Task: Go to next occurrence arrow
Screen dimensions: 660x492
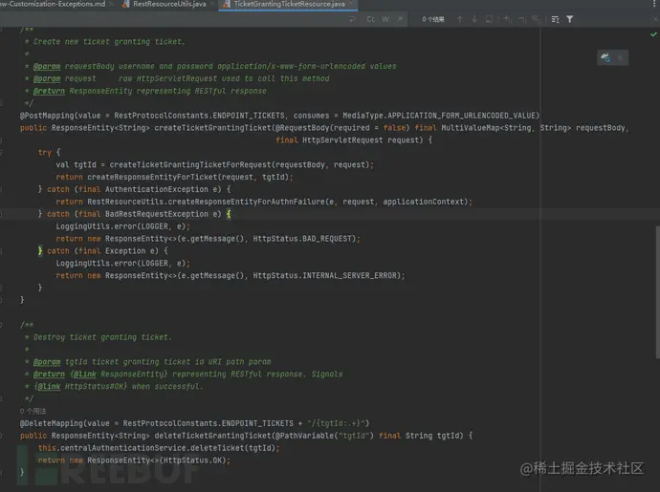Action: [x=474, y=19]
